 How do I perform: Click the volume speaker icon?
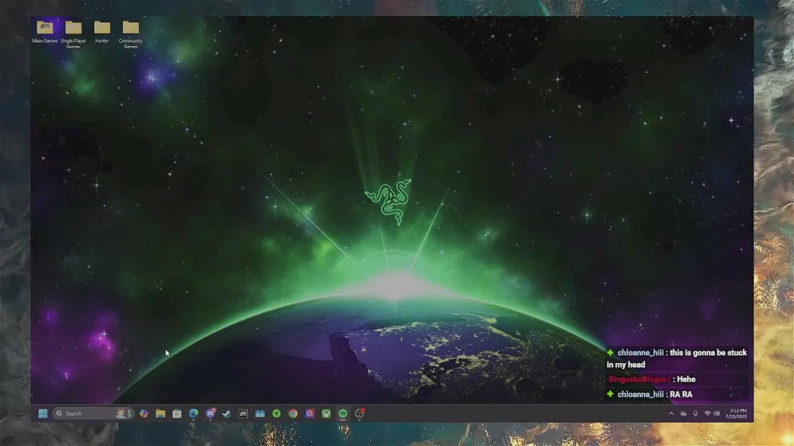click(x=717, y=413)
